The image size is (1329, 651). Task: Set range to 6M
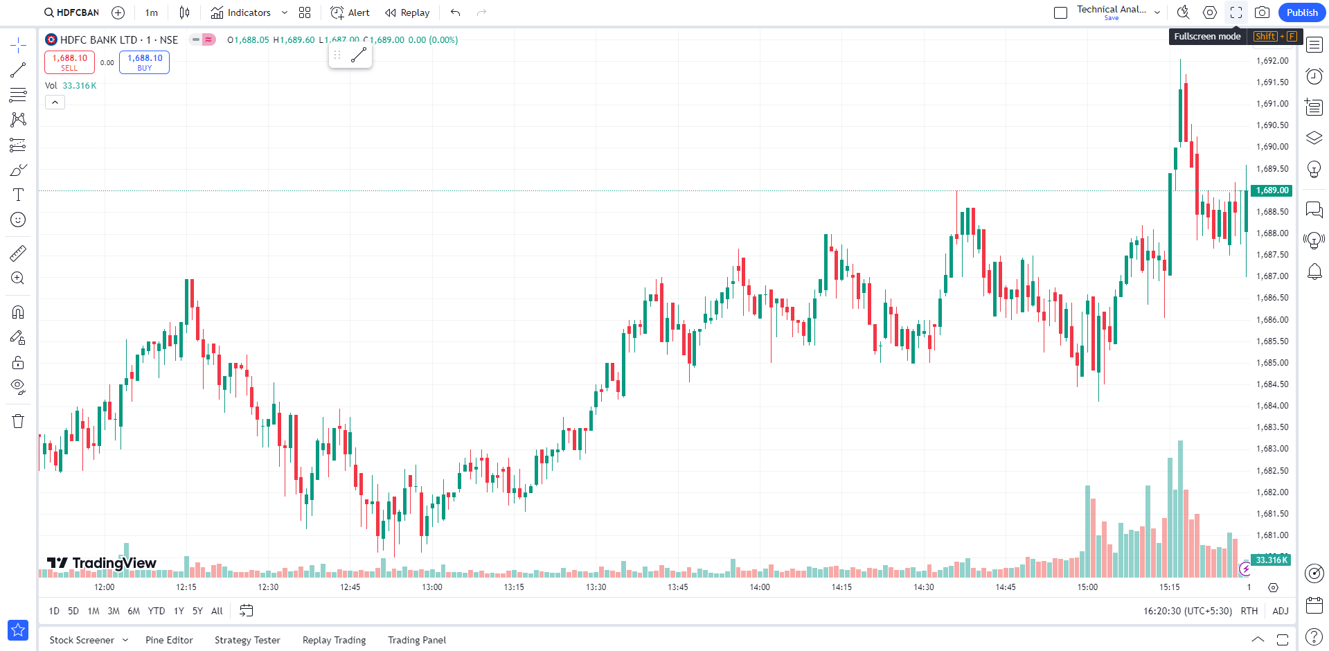134,611
